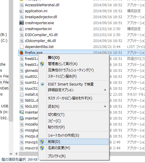Choose 削除(D) to delete firefox.exe

(74, 142)
